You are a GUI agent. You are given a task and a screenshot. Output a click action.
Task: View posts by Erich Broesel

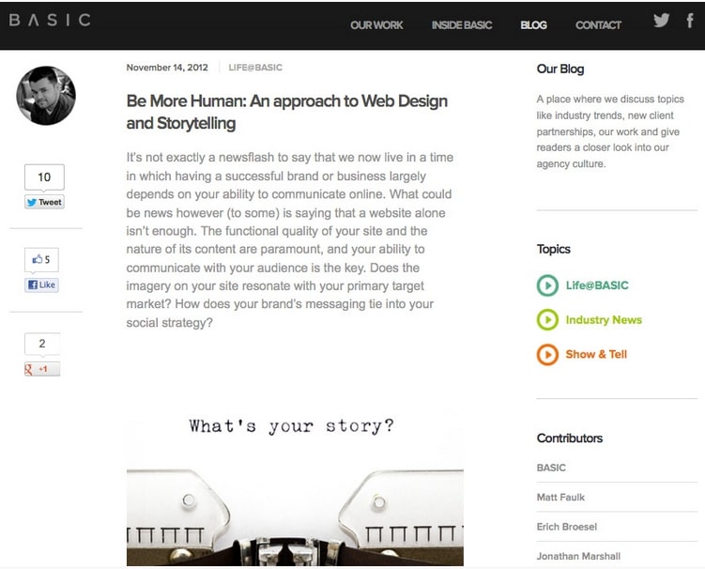pyautogui.click(x=566, y=527)
